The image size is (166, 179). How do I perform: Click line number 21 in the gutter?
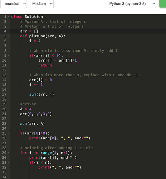4,114
